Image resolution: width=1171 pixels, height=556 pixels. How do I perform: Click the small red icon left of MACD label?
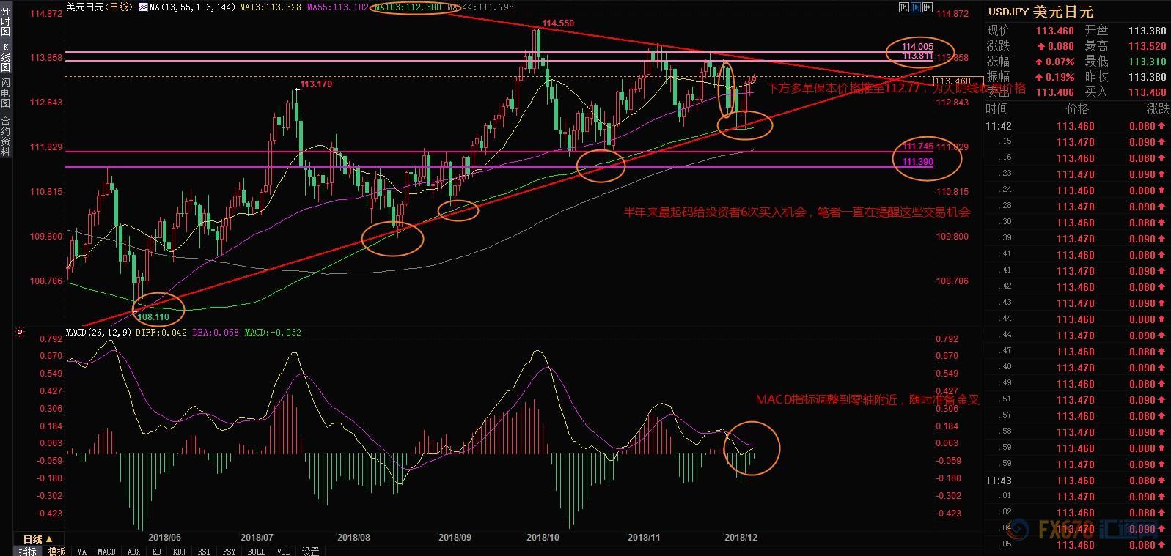coord(20,333)
